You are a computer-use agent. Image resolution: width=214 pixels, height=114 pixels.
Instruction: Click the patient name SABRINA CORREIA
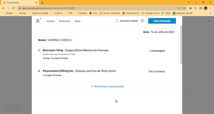point(59,40)
